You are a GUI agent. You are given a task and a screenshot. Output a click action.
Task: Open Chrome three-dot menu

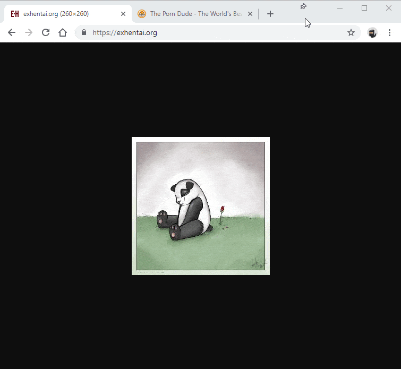(x=389, y=33)
